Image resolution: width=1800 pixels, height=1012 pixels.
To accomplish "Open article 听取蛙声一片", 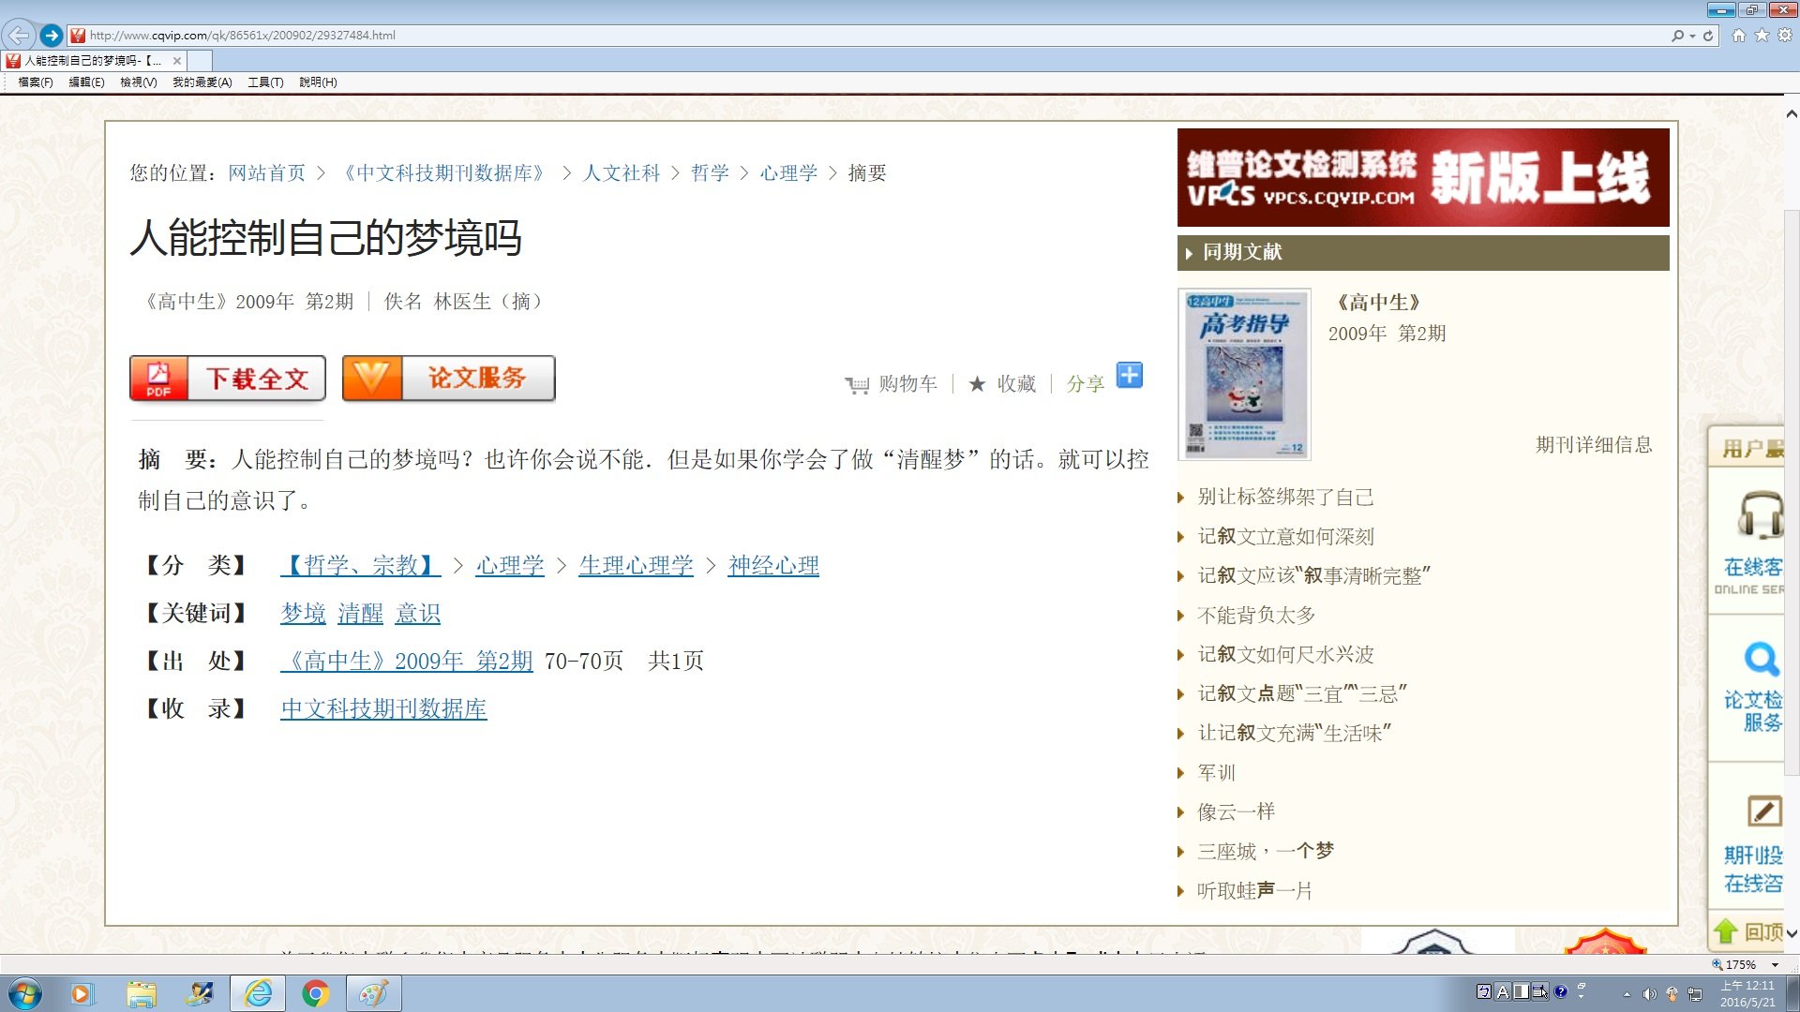I will coord(1254,891).
